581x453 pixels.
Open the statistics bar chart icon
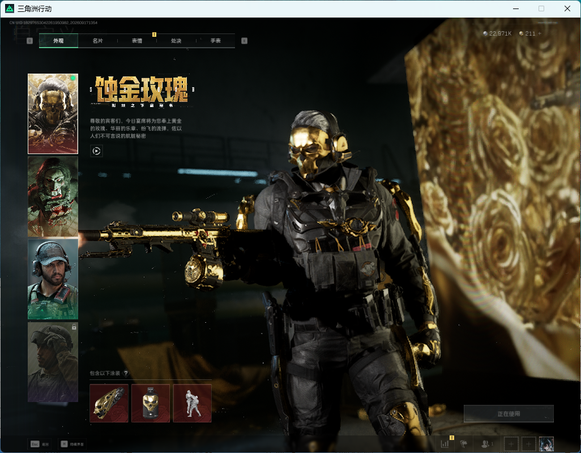click(445, 444)
